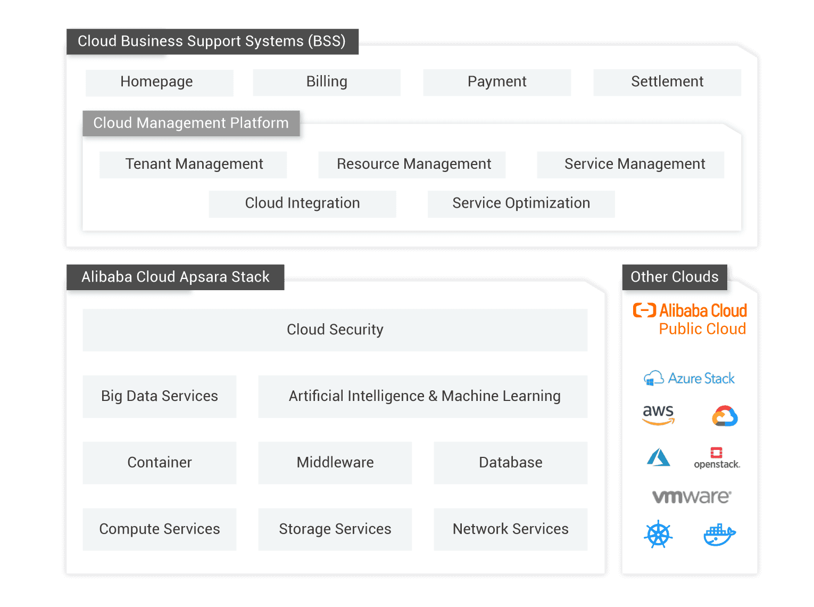Screen dimensions: 814x607
Task: Click the Storage Services box
Action: [x=335, y=529]
